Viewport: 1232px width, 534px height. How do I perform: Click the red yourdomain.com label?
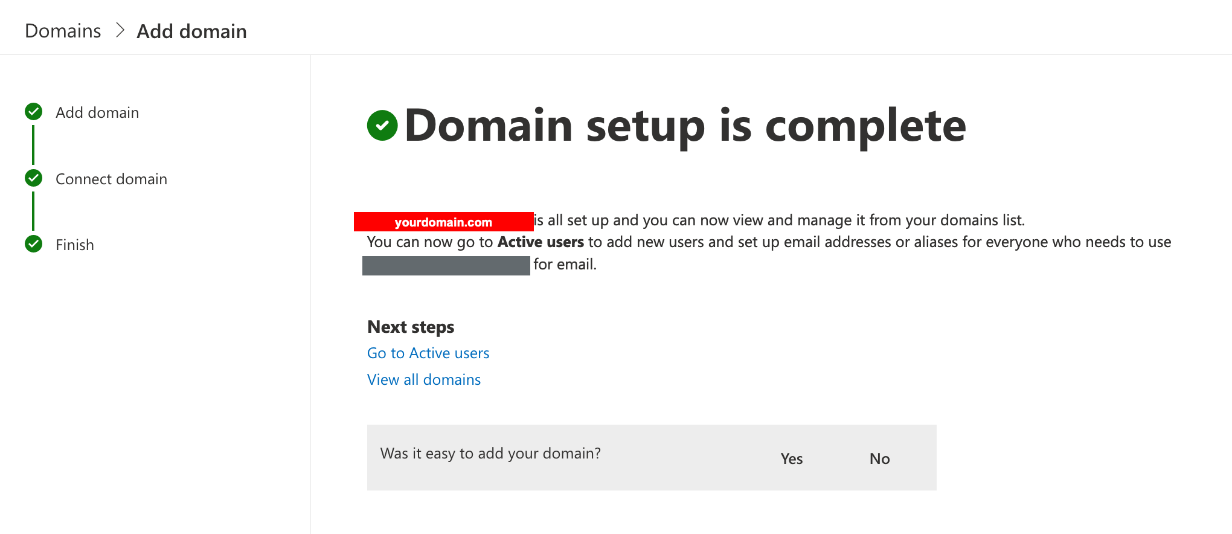(443, 222)
